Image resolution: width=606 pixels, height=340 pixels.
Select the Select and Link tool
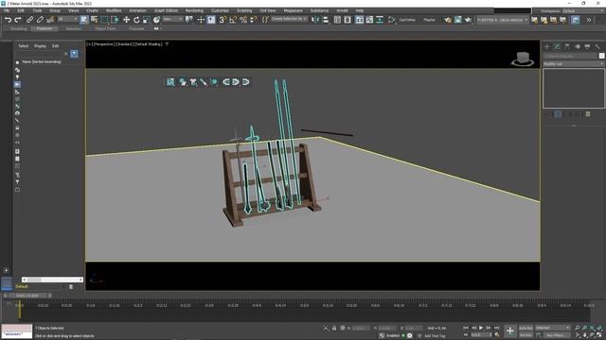[x=29, y=20]
